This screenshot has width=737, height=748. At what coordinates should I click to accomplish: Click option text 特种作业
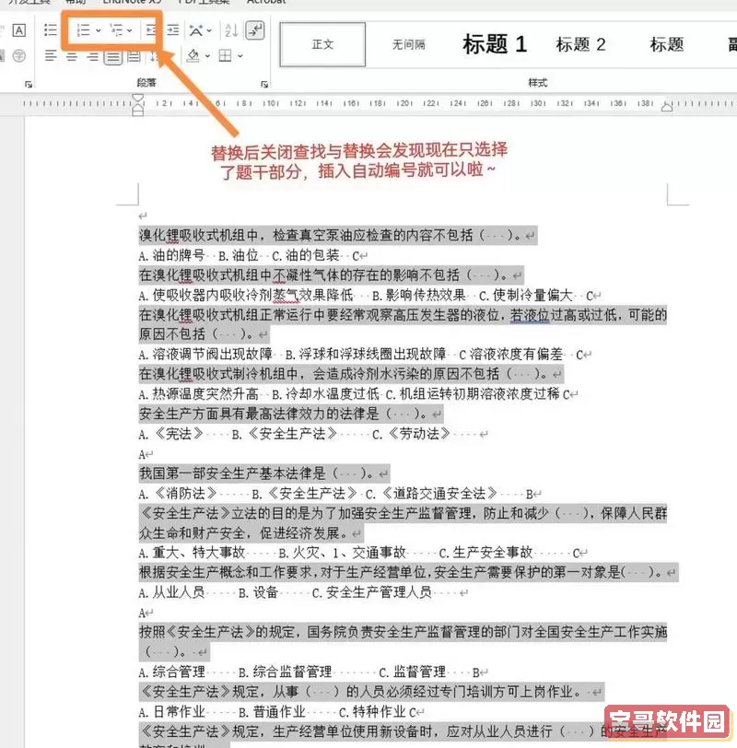380,712
